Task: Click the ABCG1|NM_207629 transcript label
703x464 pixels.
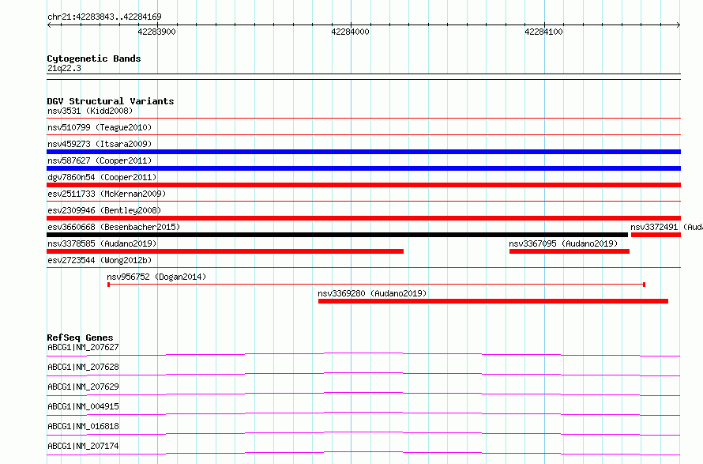Action: (83, 387)
